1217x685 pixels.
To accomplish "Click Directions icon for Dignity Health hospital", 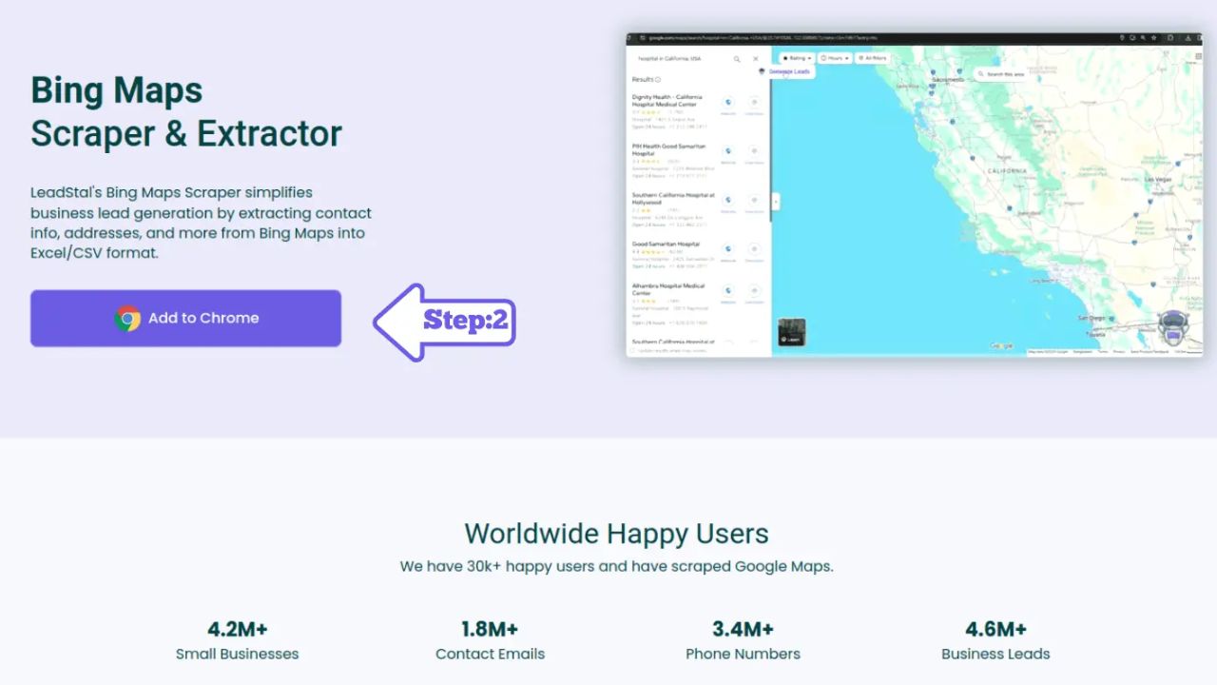I will point(754,103).
